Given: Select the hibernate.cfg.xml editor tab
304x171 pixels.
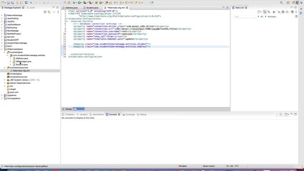Looking at the screenshot, I should [x=116, y=8].
